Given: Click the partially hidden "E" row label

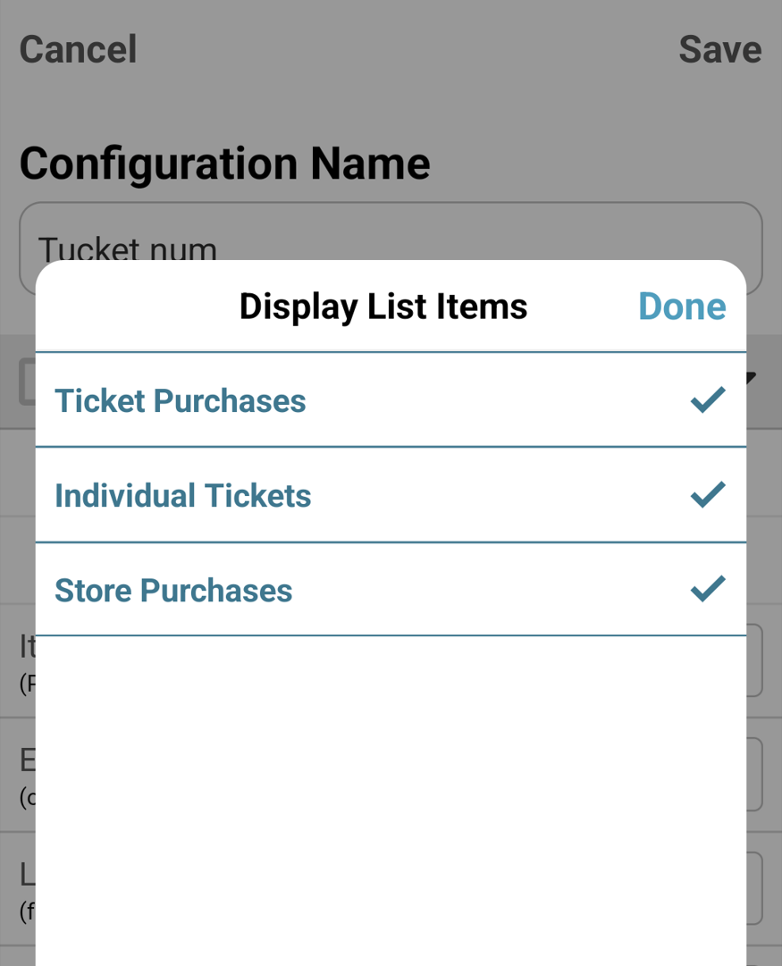Looking at the screenshot, I should (28, 760).
